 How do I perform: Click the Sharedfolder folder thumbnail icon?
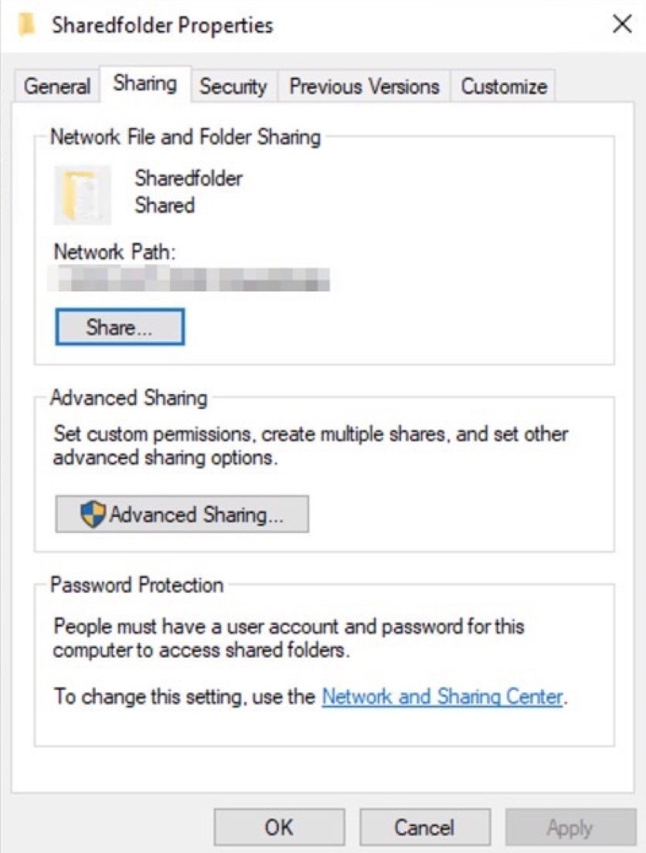tap(82, 194)
